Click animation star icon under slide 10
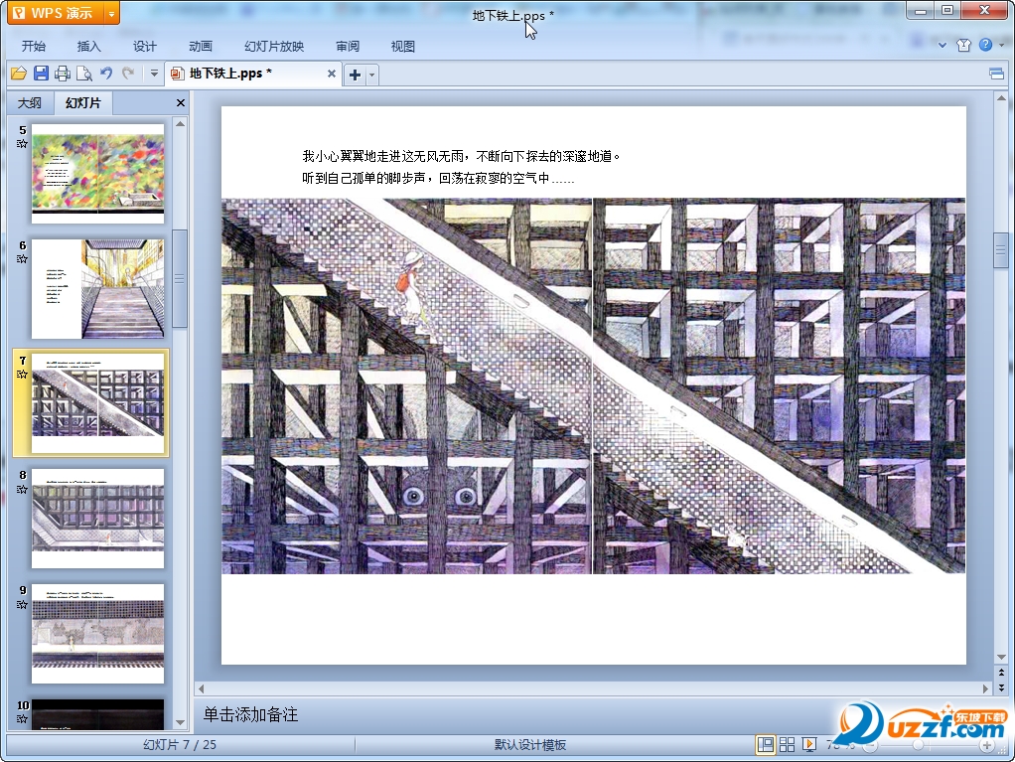This screenshot has height=762, width=1015. pos(22,719)
